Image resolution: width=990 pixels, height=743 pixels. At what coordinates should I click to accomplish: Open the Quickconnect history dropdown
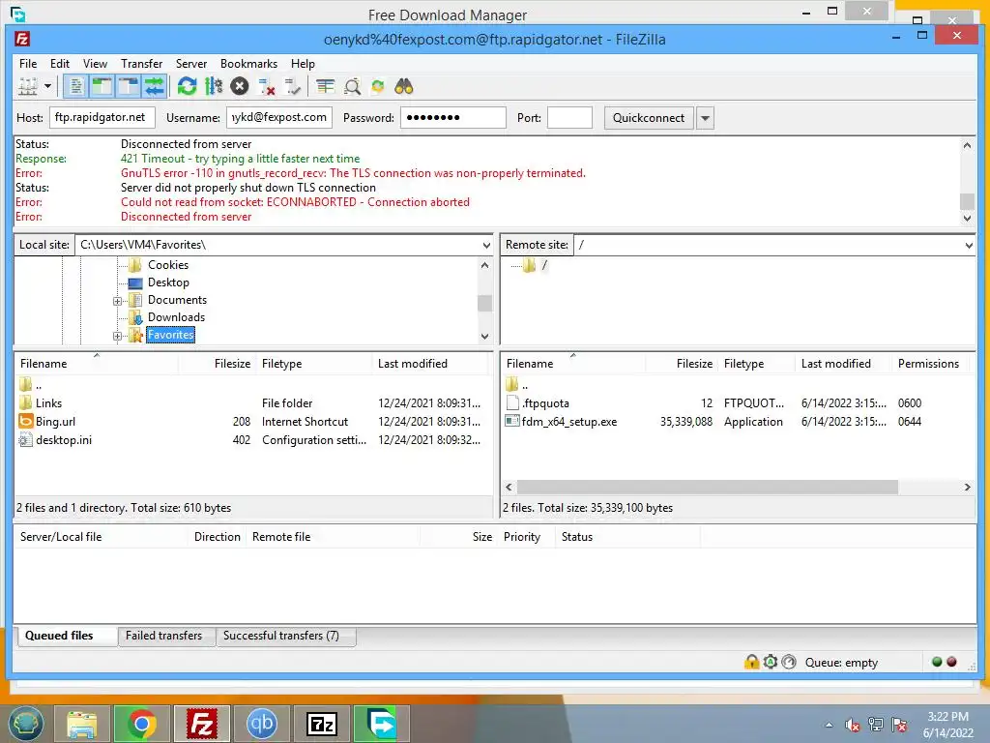(705, 118)
